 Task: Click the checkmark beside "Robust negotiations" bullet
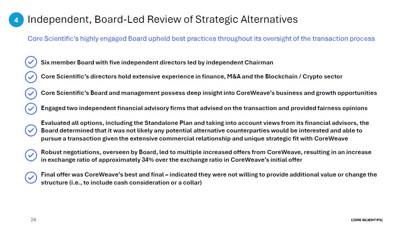pos(31,155)
